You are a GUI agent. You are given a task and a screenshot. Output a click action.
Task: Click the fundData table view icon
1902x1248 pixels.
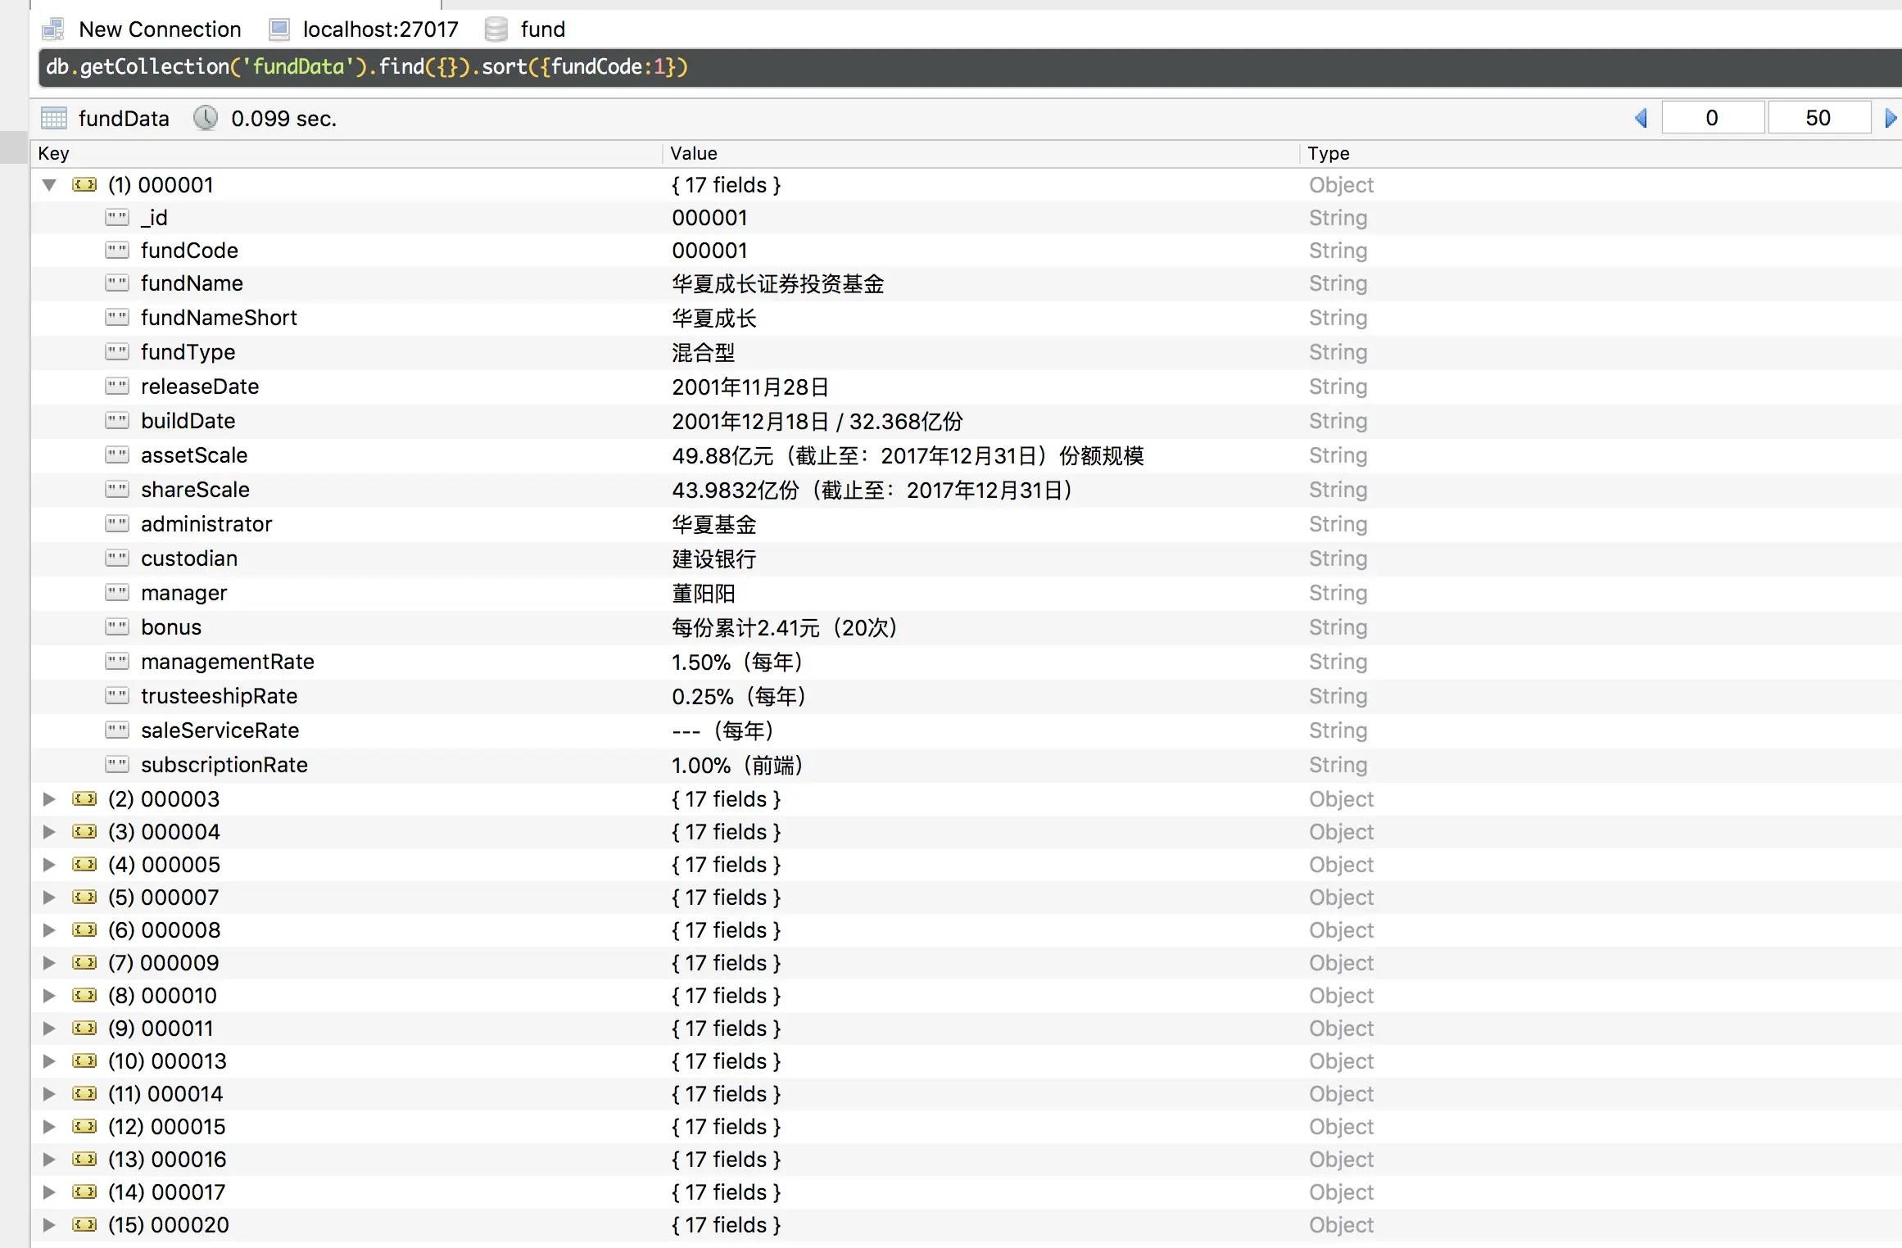(54, 118)
